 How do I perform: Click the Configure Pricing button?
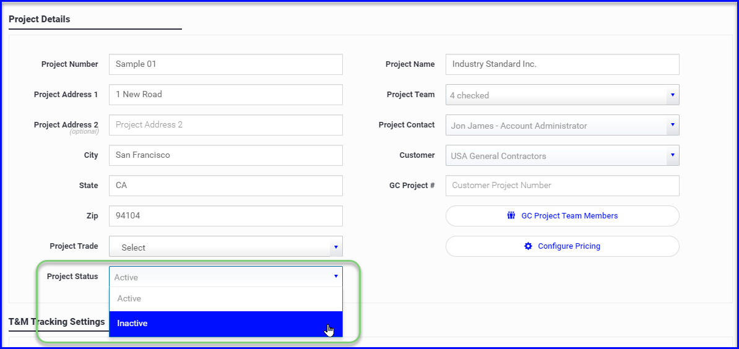click(x=562, y=246)
